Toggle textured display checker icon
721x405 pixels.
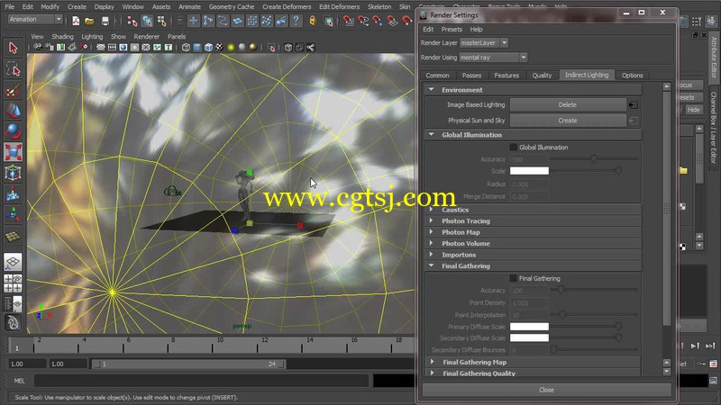pyautogui.click(x=220, y=48)
